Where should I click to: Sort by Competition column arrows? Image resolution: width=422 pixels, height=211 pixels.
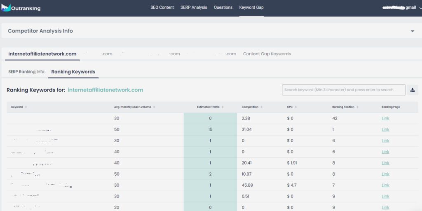(x=261, y=107)
